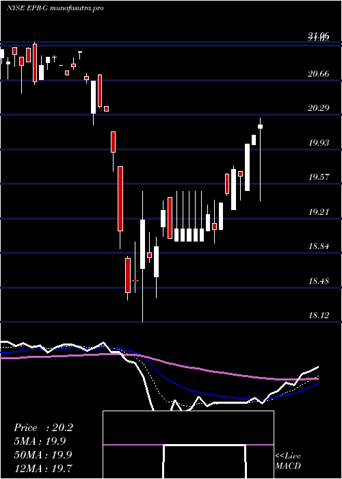Click the 20.29 price axis label
This screenshot has width=342, height=479.
click(x=319, y=108)
